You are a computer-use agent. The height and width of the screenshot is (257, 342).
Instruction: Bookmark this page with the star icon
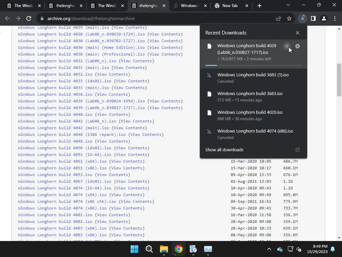coord(289,19)
